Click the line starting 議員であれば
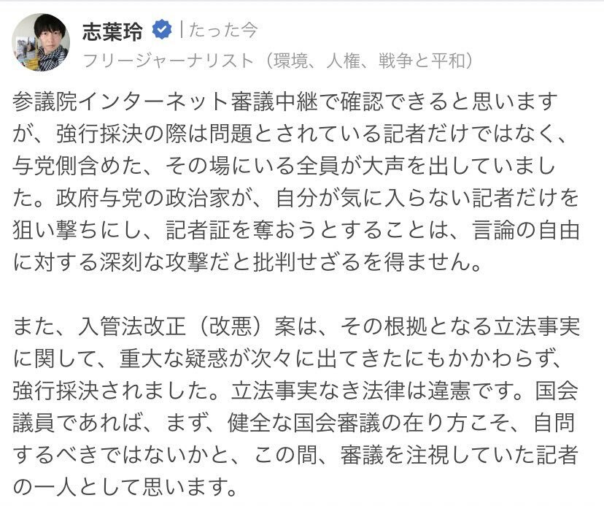The image size is (604, 506). [294, 423]
